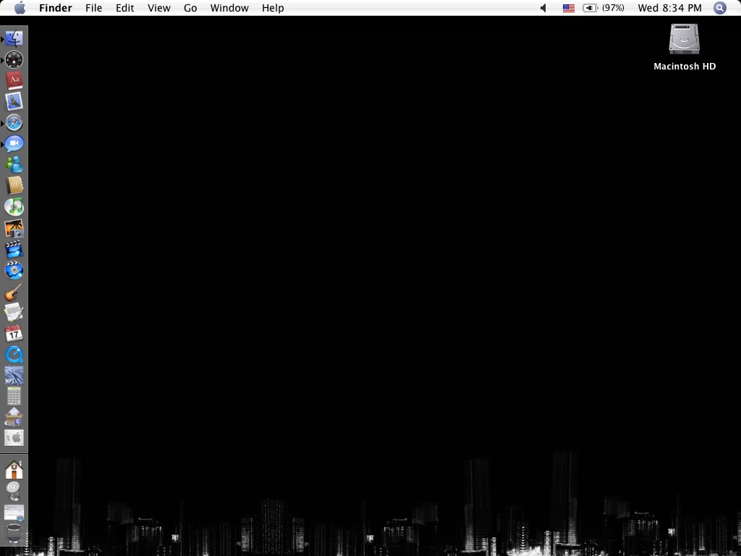Open the Dictionary app in Dock
The height and width of the screenshot is (556, 741).
click(x=14, y=80)
